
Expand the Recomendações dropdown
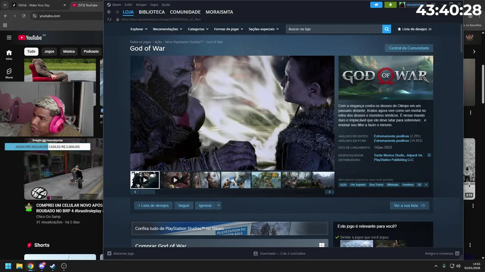point(167,29)
